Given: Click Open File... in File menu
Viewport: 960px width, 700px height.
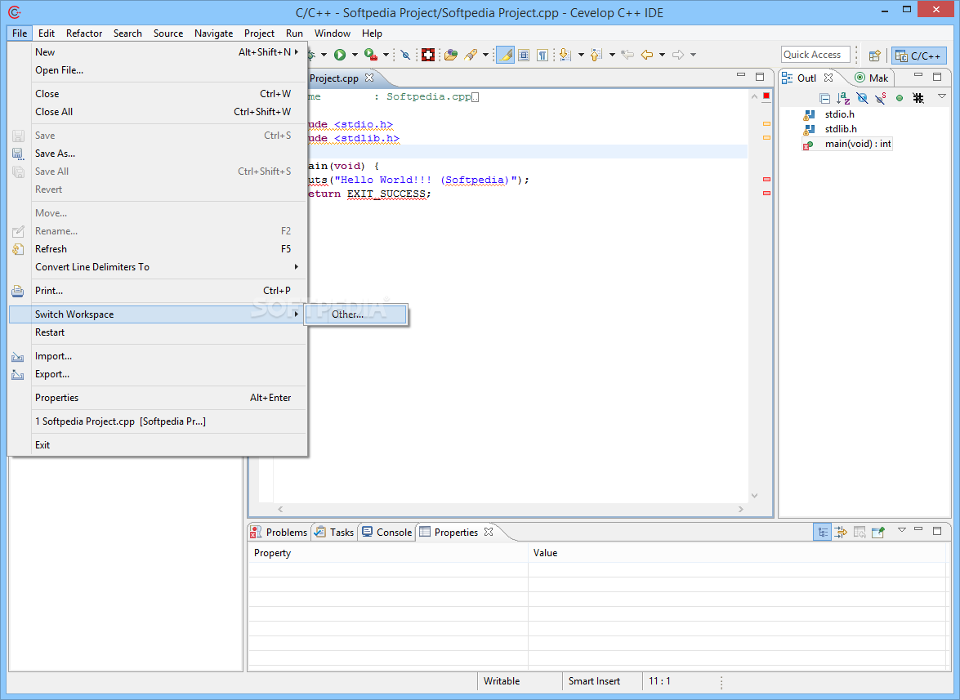Looking at the screenshot, I should pyautogui.click(x=158, y=70).
